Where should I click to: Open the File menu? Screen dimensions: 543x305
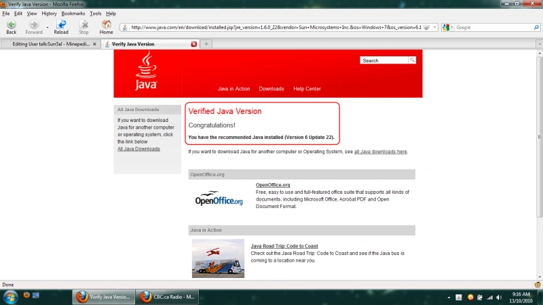tap(6, 14)
